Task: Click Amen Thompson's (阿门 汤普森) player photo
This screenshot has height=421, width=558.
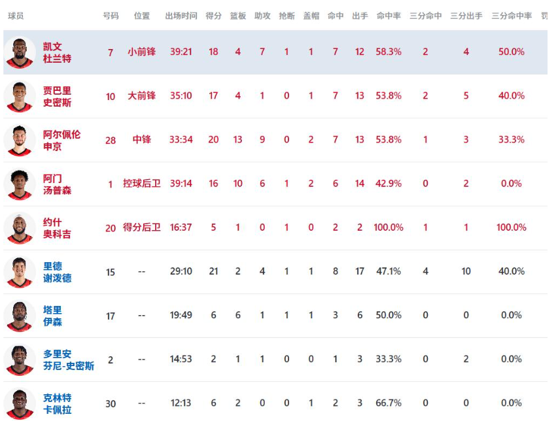Action: (20, 184)
